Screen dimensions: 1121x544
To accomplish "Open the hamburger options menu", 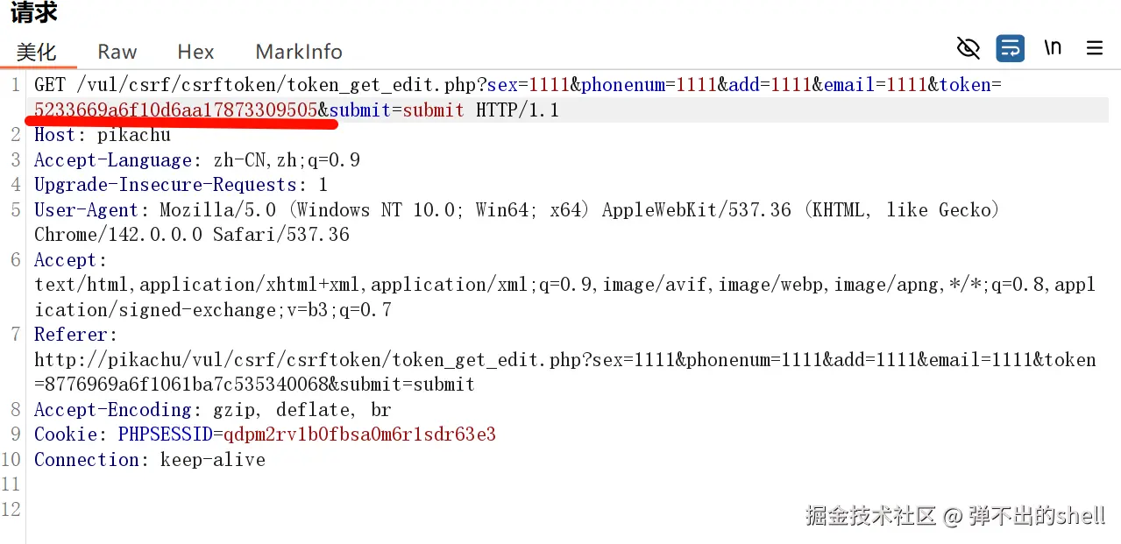I will pyautogui.click(x=1095, y=48).
